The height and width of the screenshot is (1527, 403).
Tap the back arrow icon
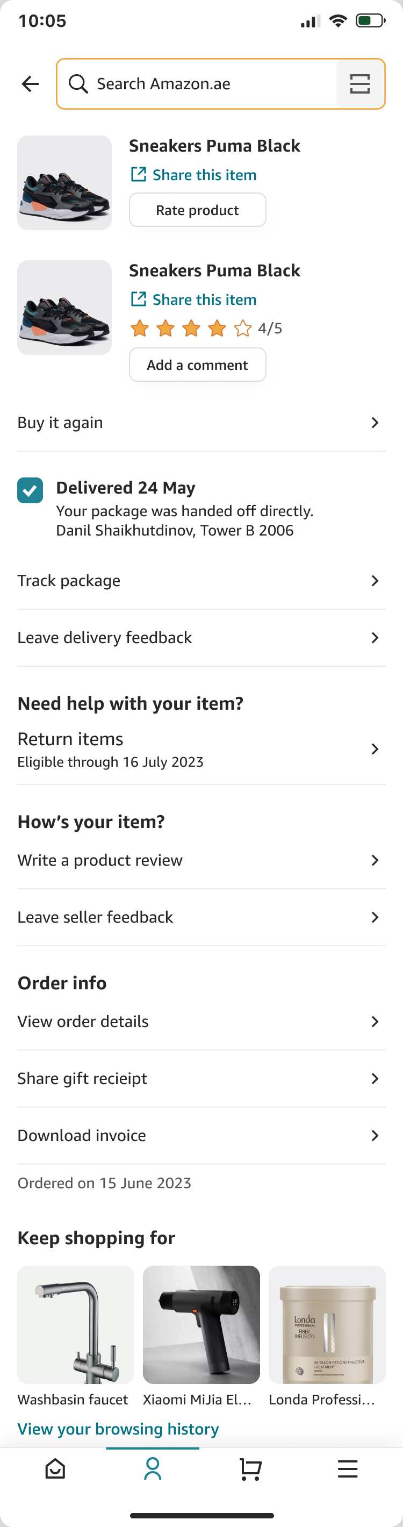click(x=30, y=84)
